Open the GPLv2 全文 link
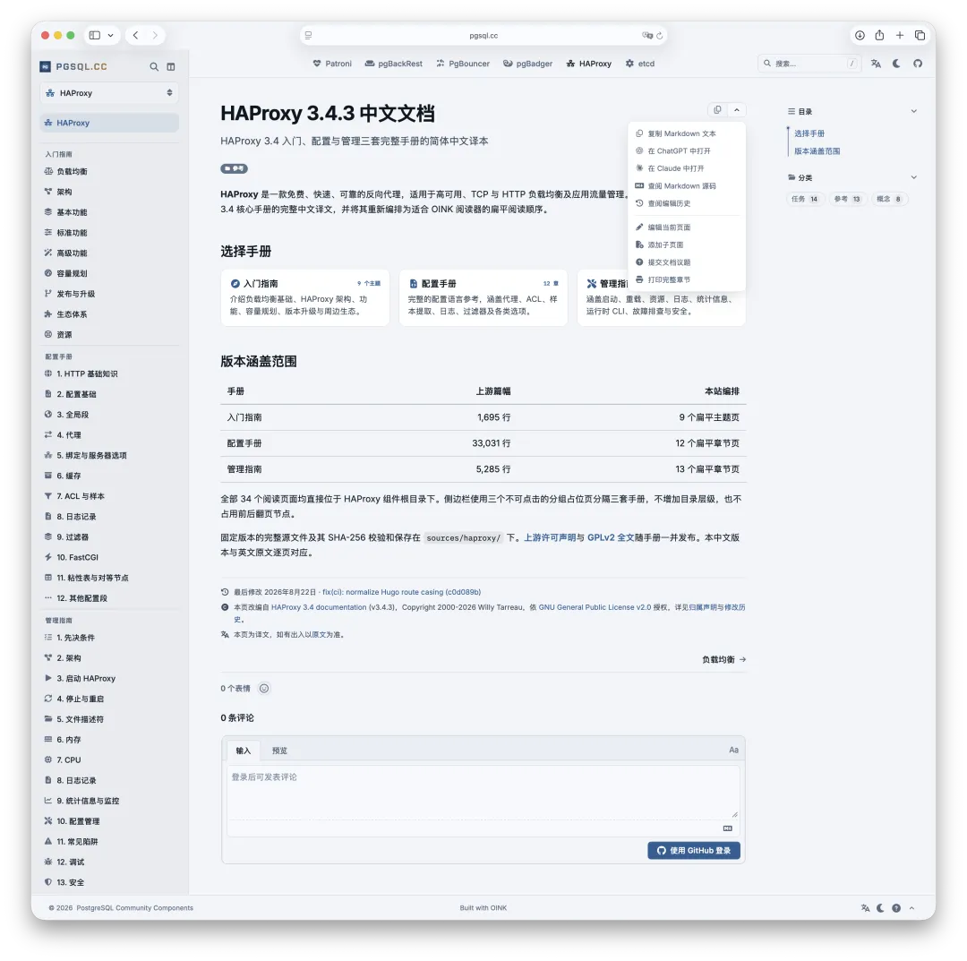 [610, 538]
